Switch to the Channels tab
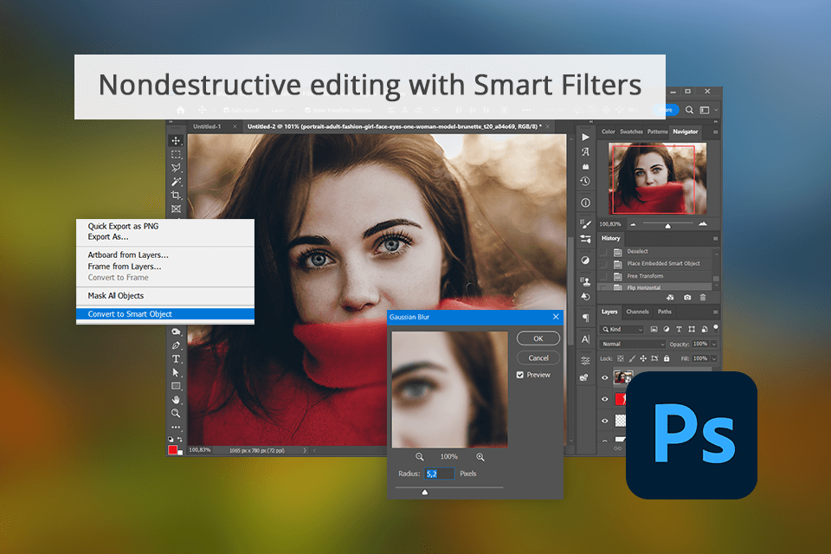This screenshot has height=554, width=831. pos(637,312)
